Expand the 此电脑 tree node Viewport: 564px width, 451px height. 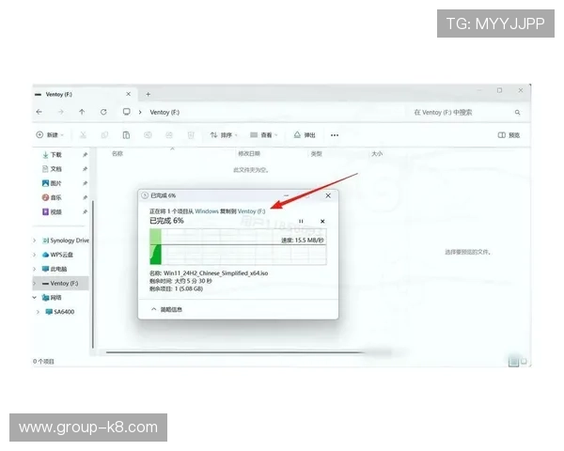(35, 269)
